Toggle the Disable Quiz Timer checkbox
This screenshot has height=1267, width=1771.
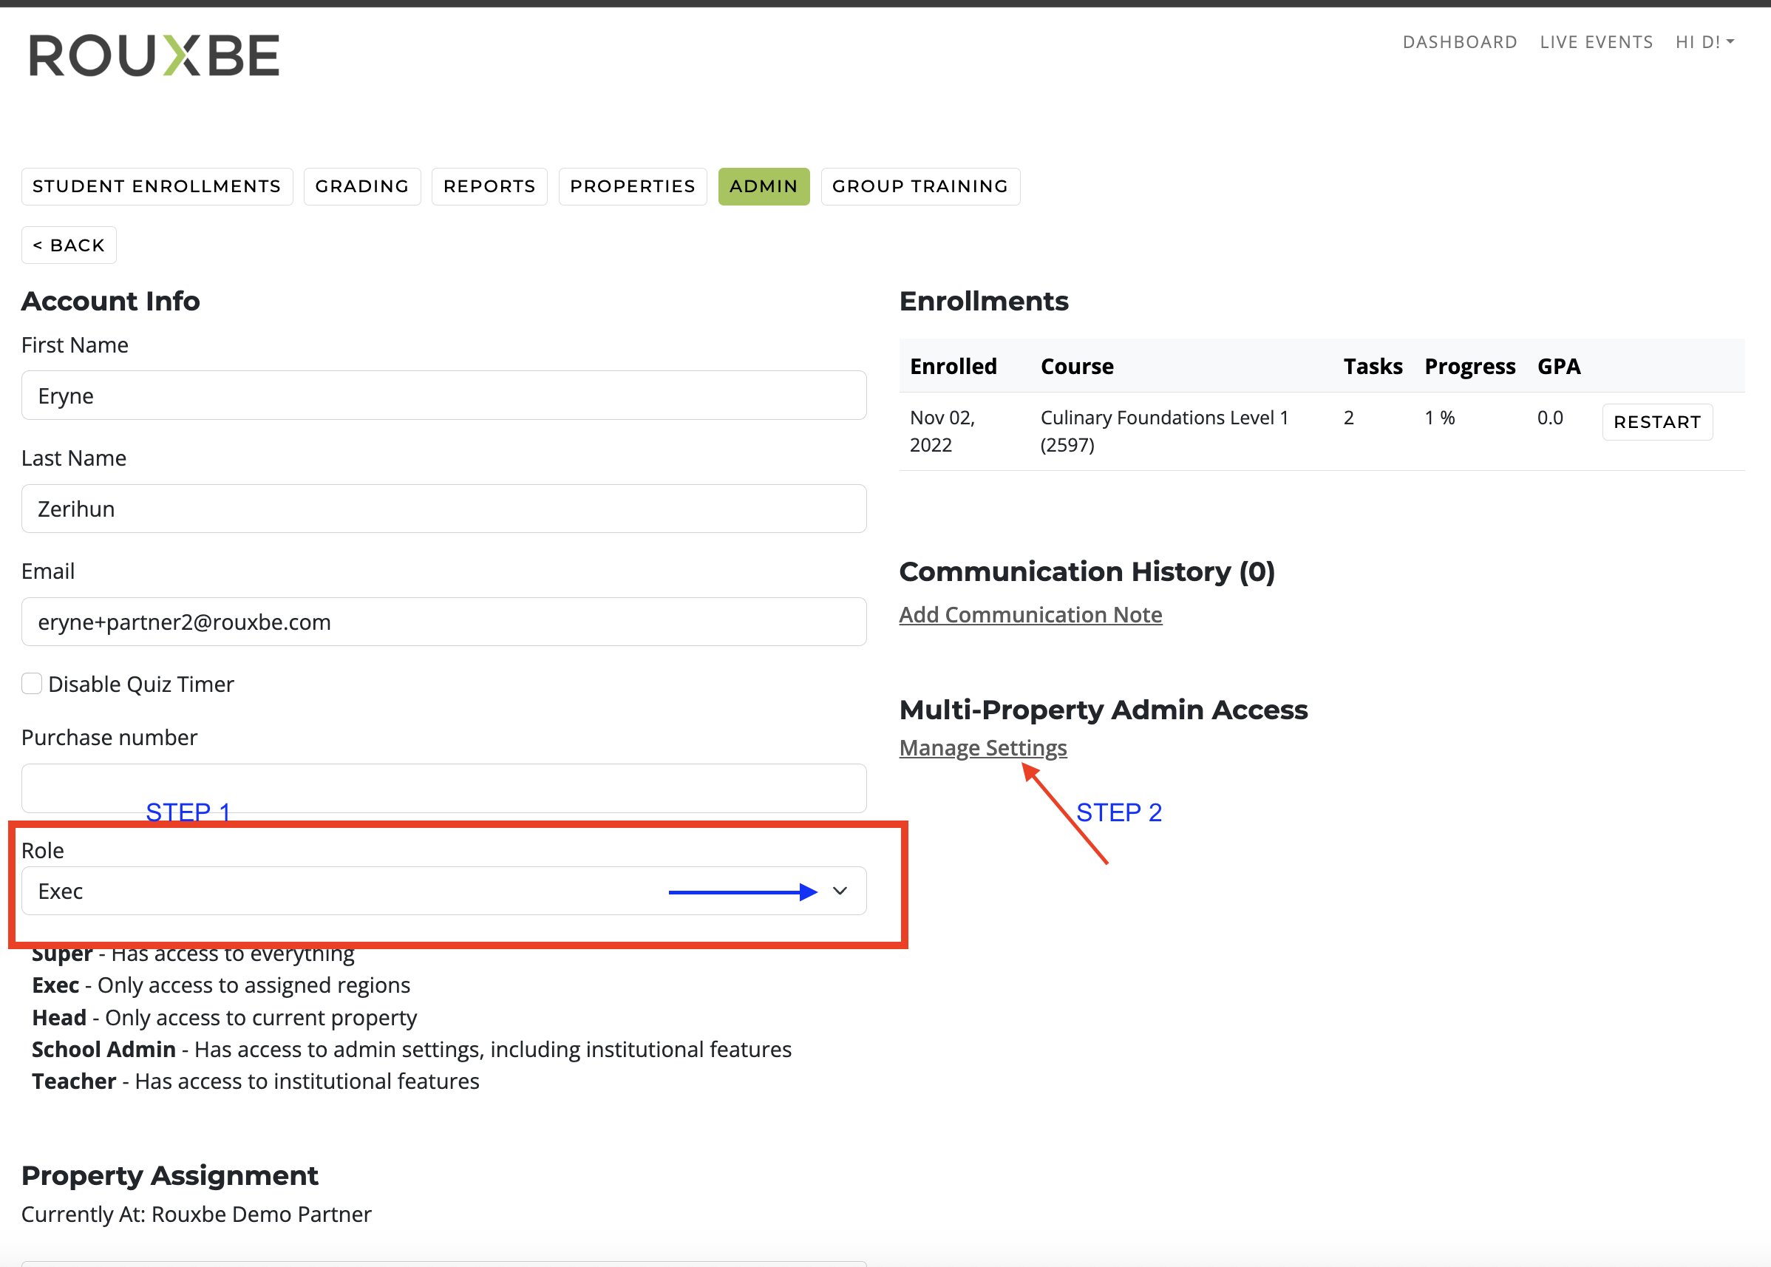[32, 684]
